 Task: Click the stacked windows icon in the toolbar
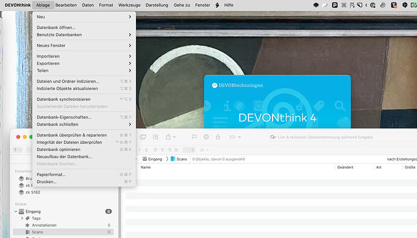(143, 137)
